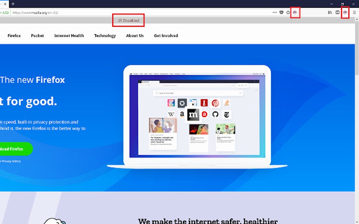Open the Privacy Notice link
This screenshot has height=224, width=359.
point(11,161)
